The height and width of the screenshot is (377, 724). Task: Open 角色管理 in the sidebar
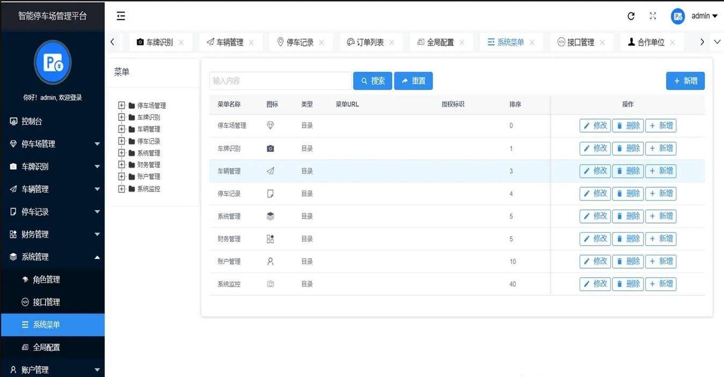click(46, 279)
